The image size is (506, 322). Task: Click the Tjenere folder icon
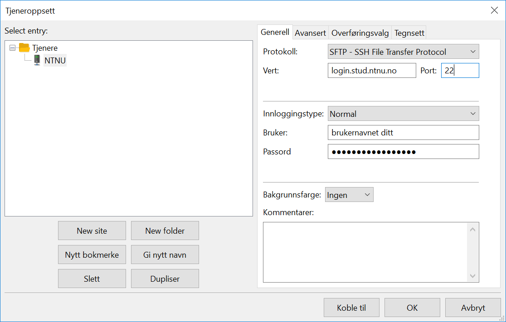(x=24, y=48)
